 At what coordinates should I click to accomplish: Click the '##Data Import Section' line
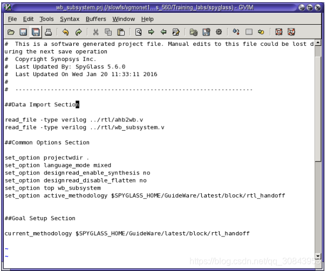click(42, 104)
